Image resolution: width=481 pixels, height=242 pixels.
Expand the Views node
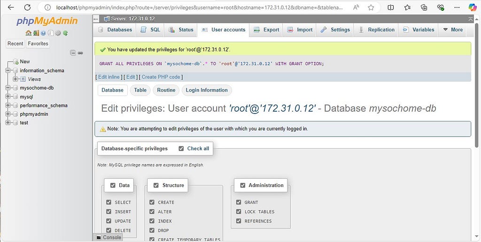pyautogui.click(x=15, y=79)
